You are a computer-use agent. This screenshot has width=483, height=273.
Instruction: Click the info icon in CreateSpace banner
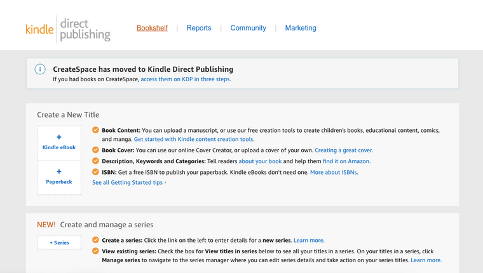40,69
